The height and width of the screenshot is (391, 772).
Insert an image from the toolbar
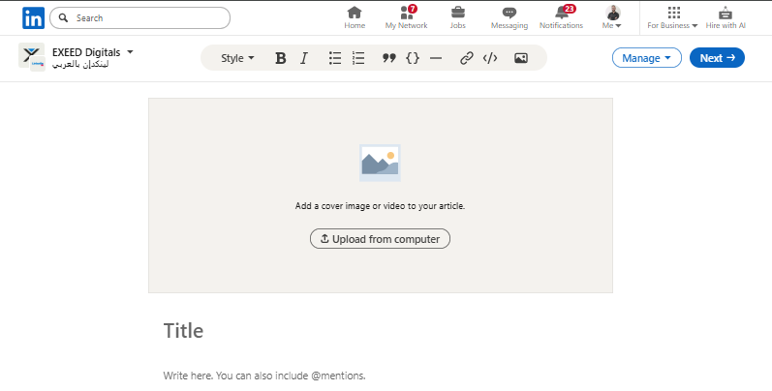click(521, 58)
